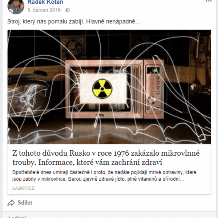Click the public globe privacy icon

click(68, 10)
